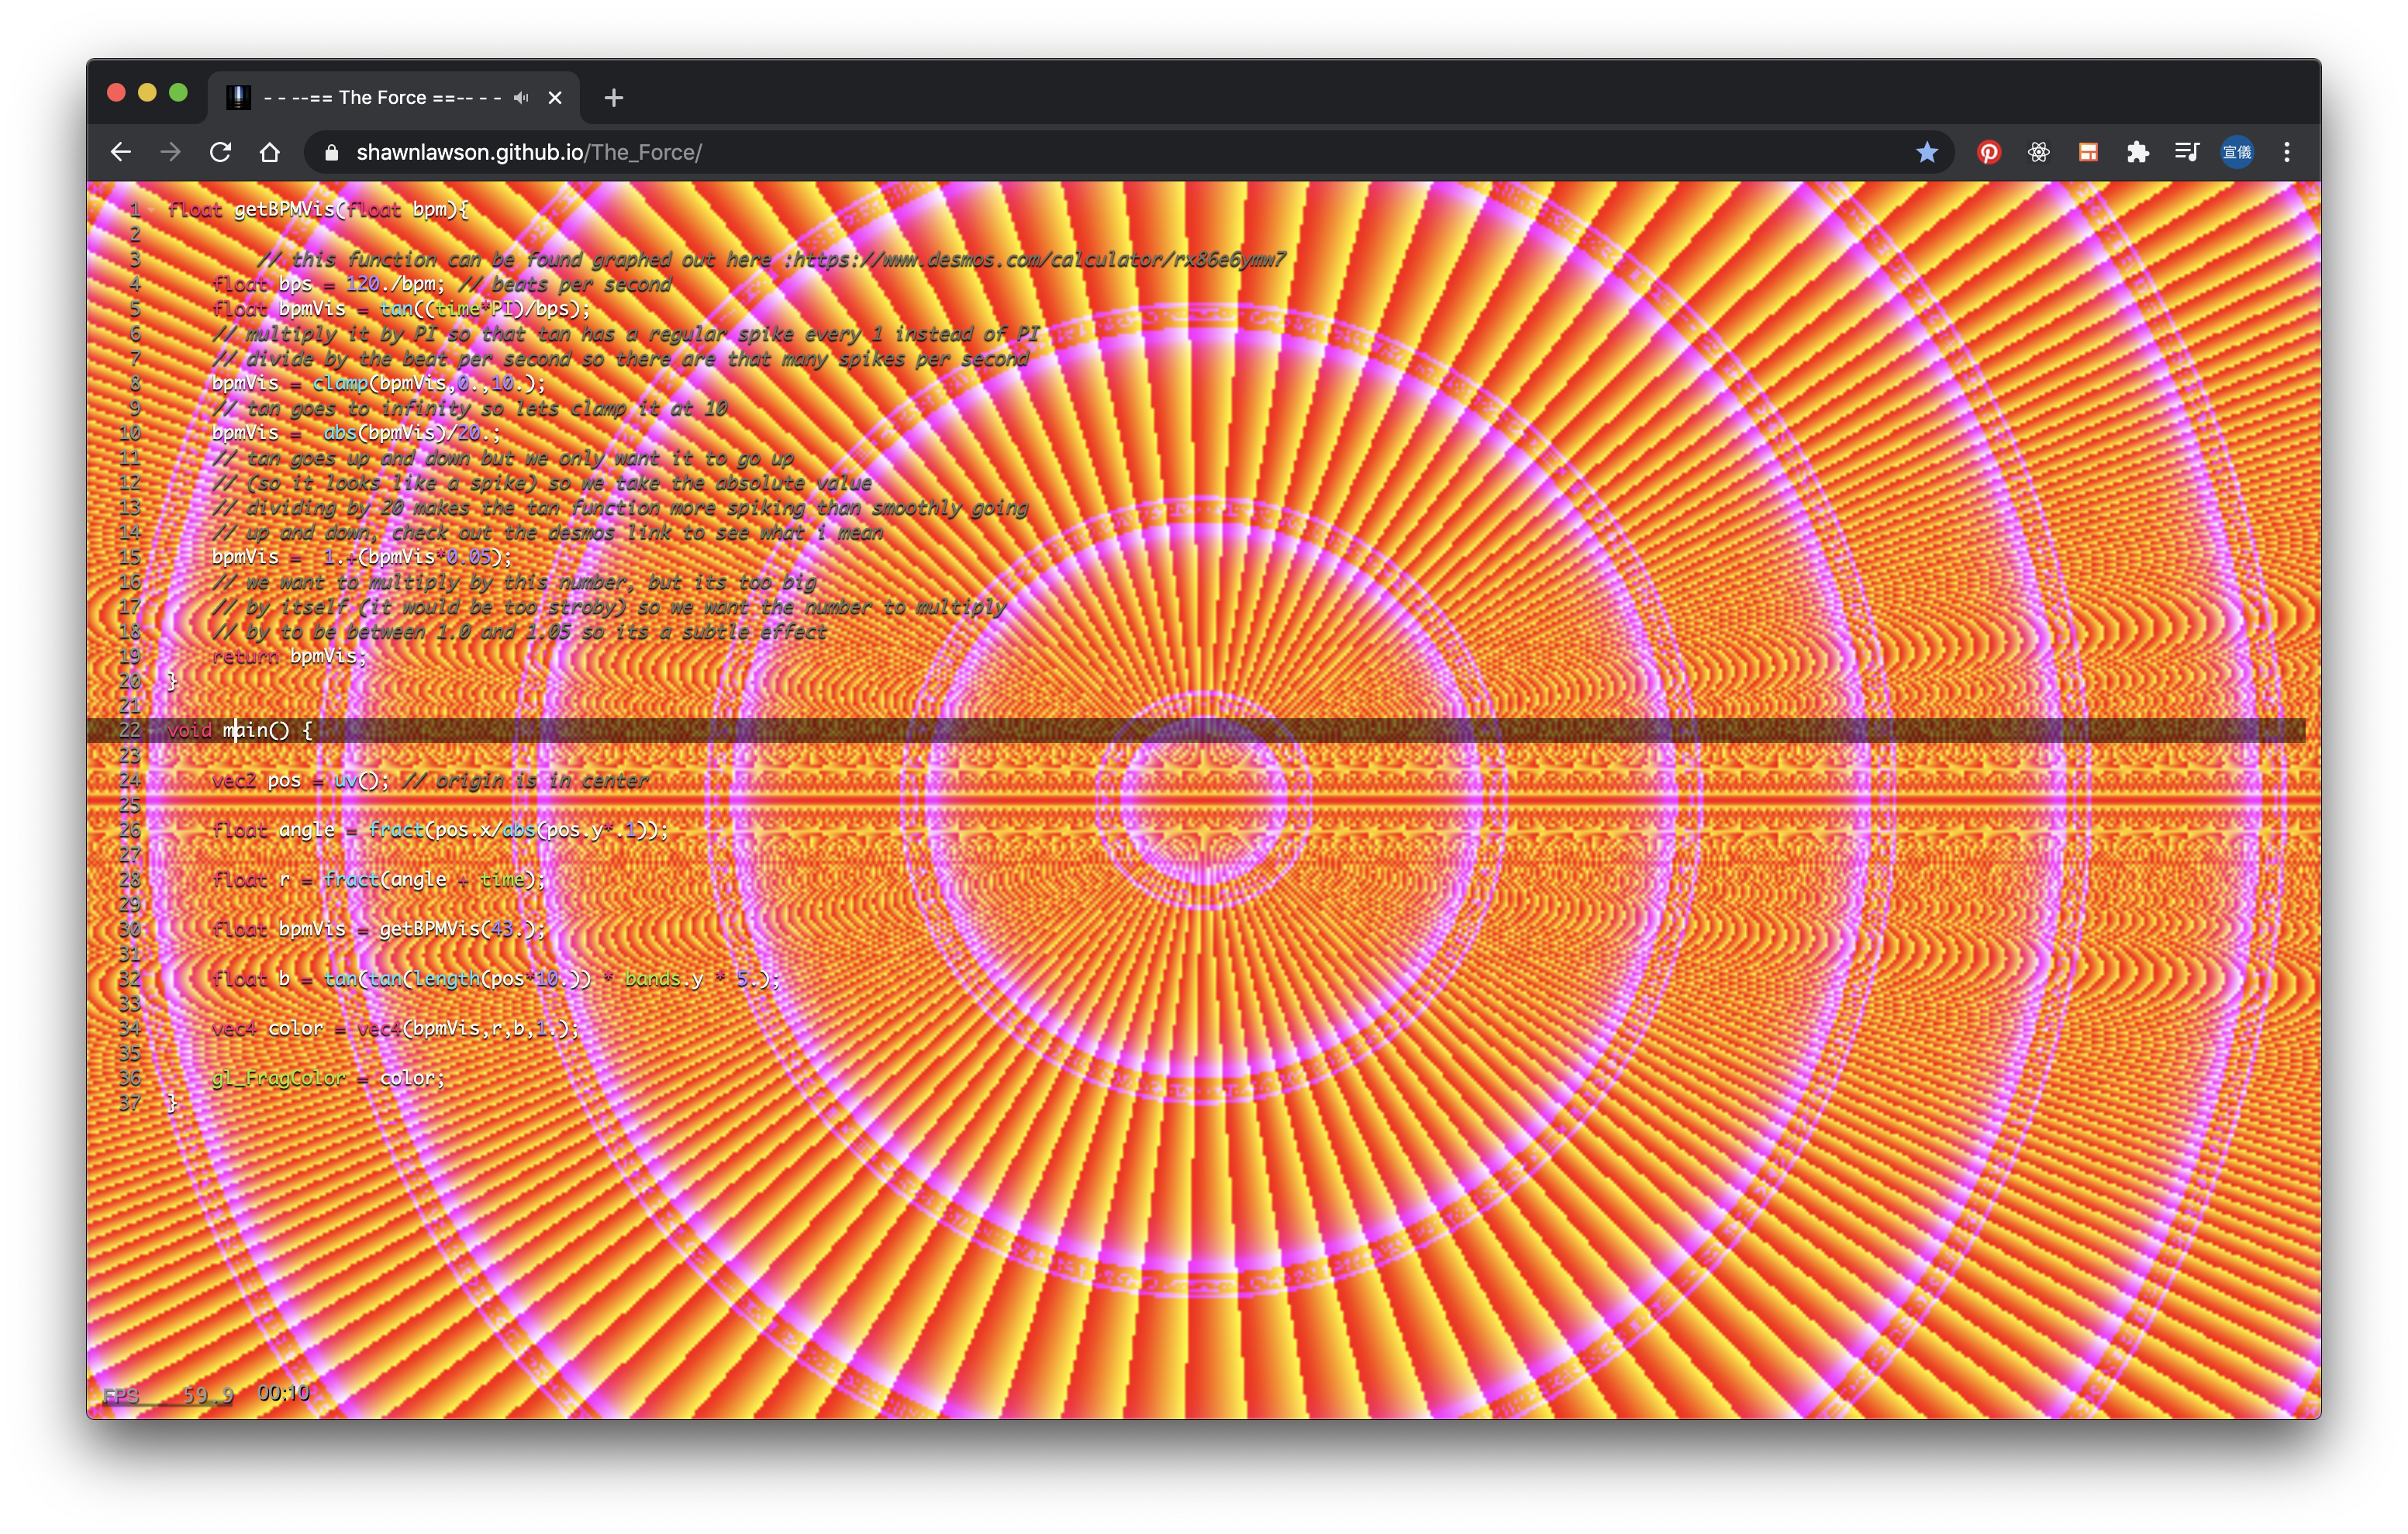Navigate back with the back arrow
Viewport: 2408px width, 1534px height.
coord(121,152)
